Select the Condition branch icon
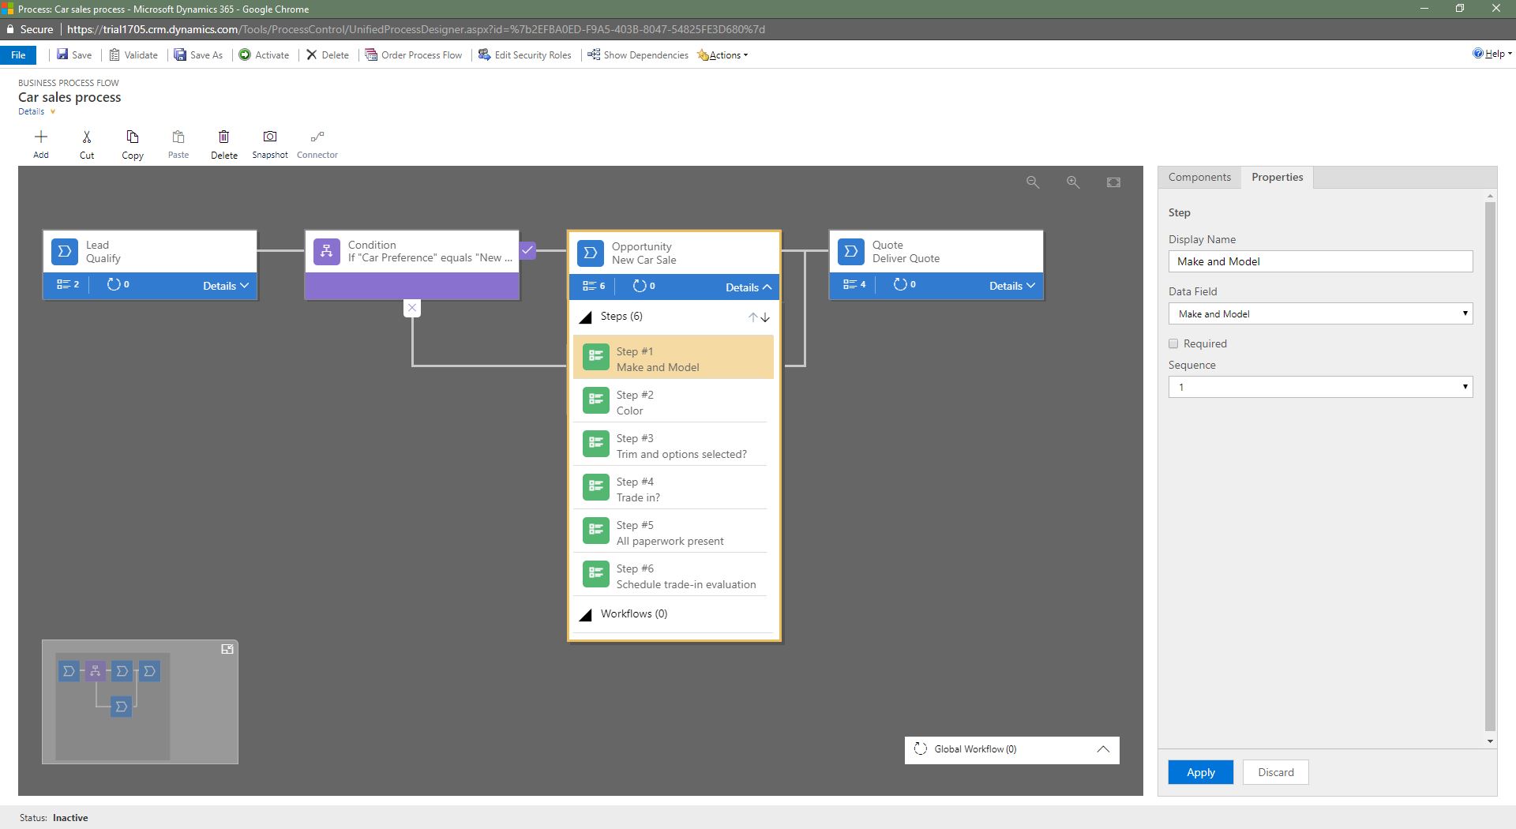 point(327,251)
